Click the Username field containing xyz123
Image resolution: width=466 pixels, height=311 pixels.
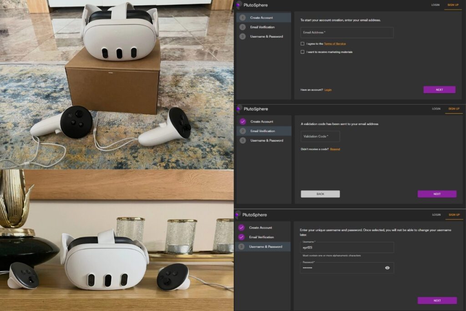(x=347, y=247)
